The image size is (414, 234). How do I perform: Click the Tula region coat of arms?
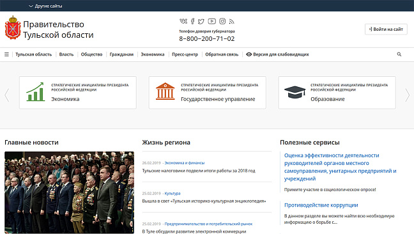(13, 27)
